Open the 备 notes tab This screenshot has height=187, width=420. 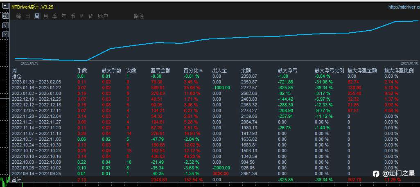[x=91, y=16]
